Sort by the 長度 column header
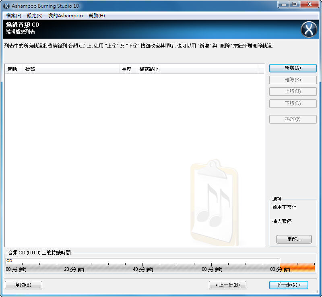 128,69
